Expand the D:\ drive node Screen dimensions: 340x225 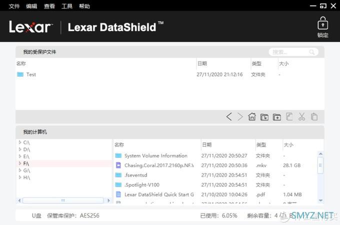point(20,149)
